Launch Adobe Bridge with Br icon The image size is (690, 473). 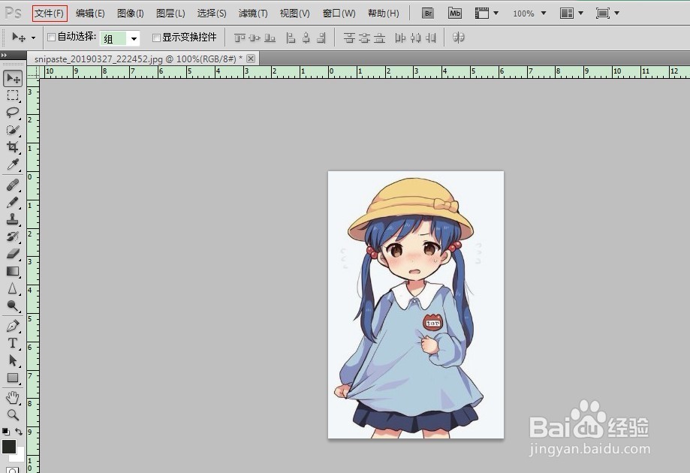(428, 14)
